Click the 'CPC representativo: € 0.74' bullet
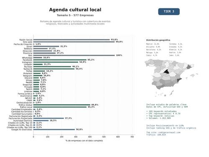 tap(163, 113)
